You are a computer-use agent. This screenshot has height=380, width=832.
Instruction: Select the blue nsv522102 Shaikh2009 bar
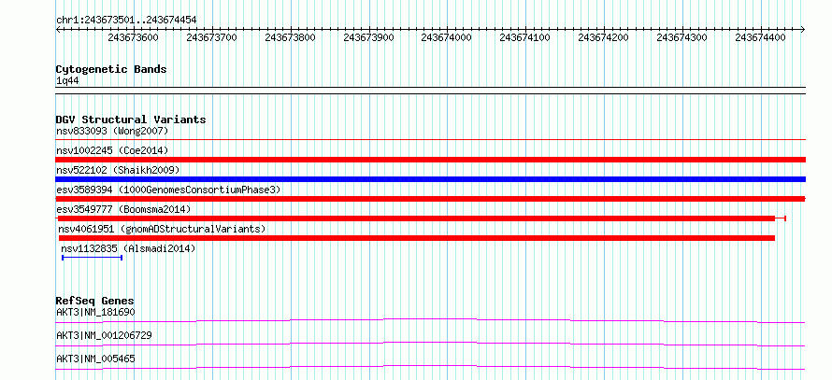430,179
